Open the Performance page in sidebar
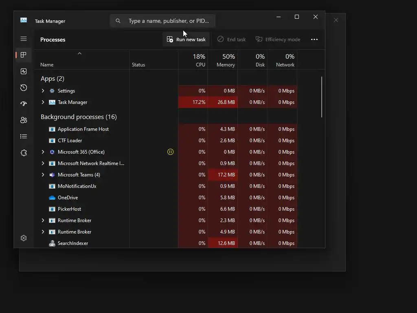 click(24, 71)
